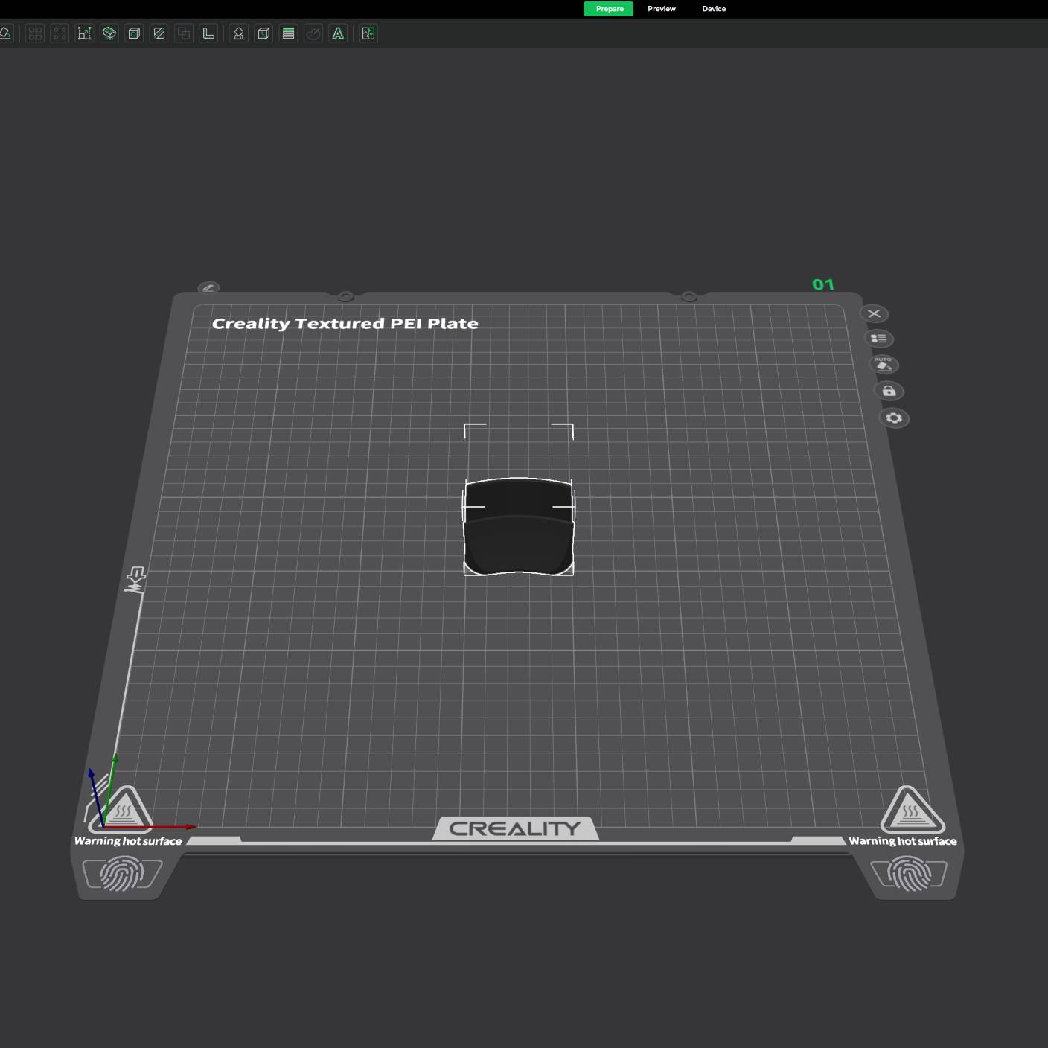1048x1048 pixels.
Task: Click the AUTO orient plate button
Action: 884,365
